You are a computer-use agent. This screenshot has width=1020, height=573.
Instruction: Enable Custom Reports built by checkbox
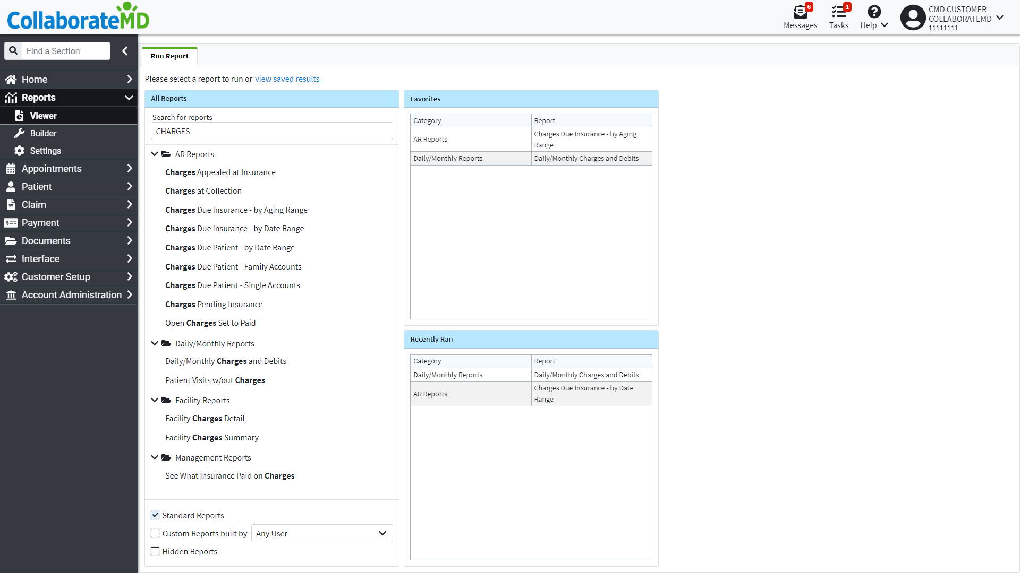[155, 533]
